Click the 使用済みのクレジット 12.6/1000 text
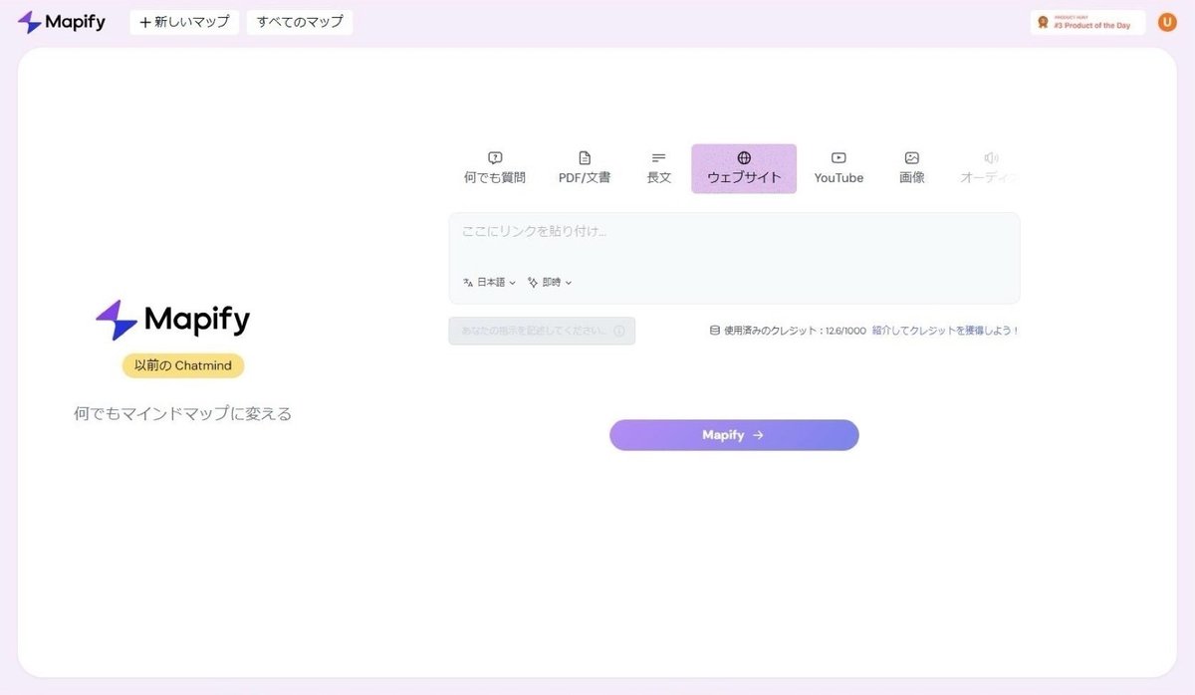The image size is (1195, 695). tap(795, 331)
